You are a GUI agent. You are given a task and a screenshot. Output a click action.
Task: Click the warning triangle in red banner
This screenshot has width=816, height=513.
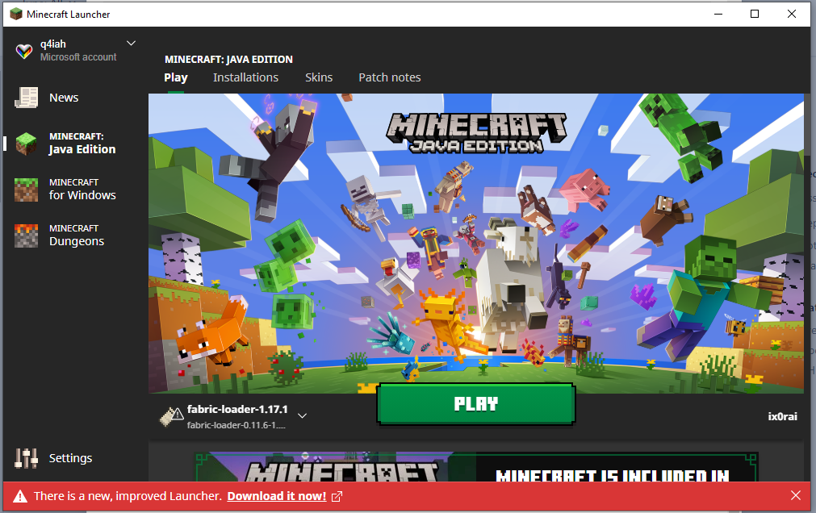(x=20, y=496)
